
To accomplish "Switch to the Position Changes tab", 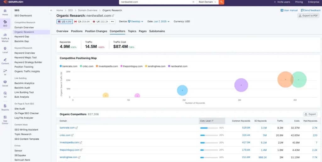I will click(96, 31).
